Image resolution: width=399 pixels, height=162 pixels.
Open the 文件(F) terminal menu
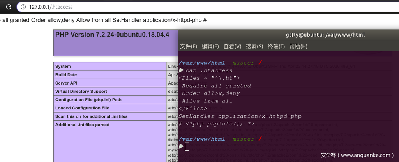point(189,46)
